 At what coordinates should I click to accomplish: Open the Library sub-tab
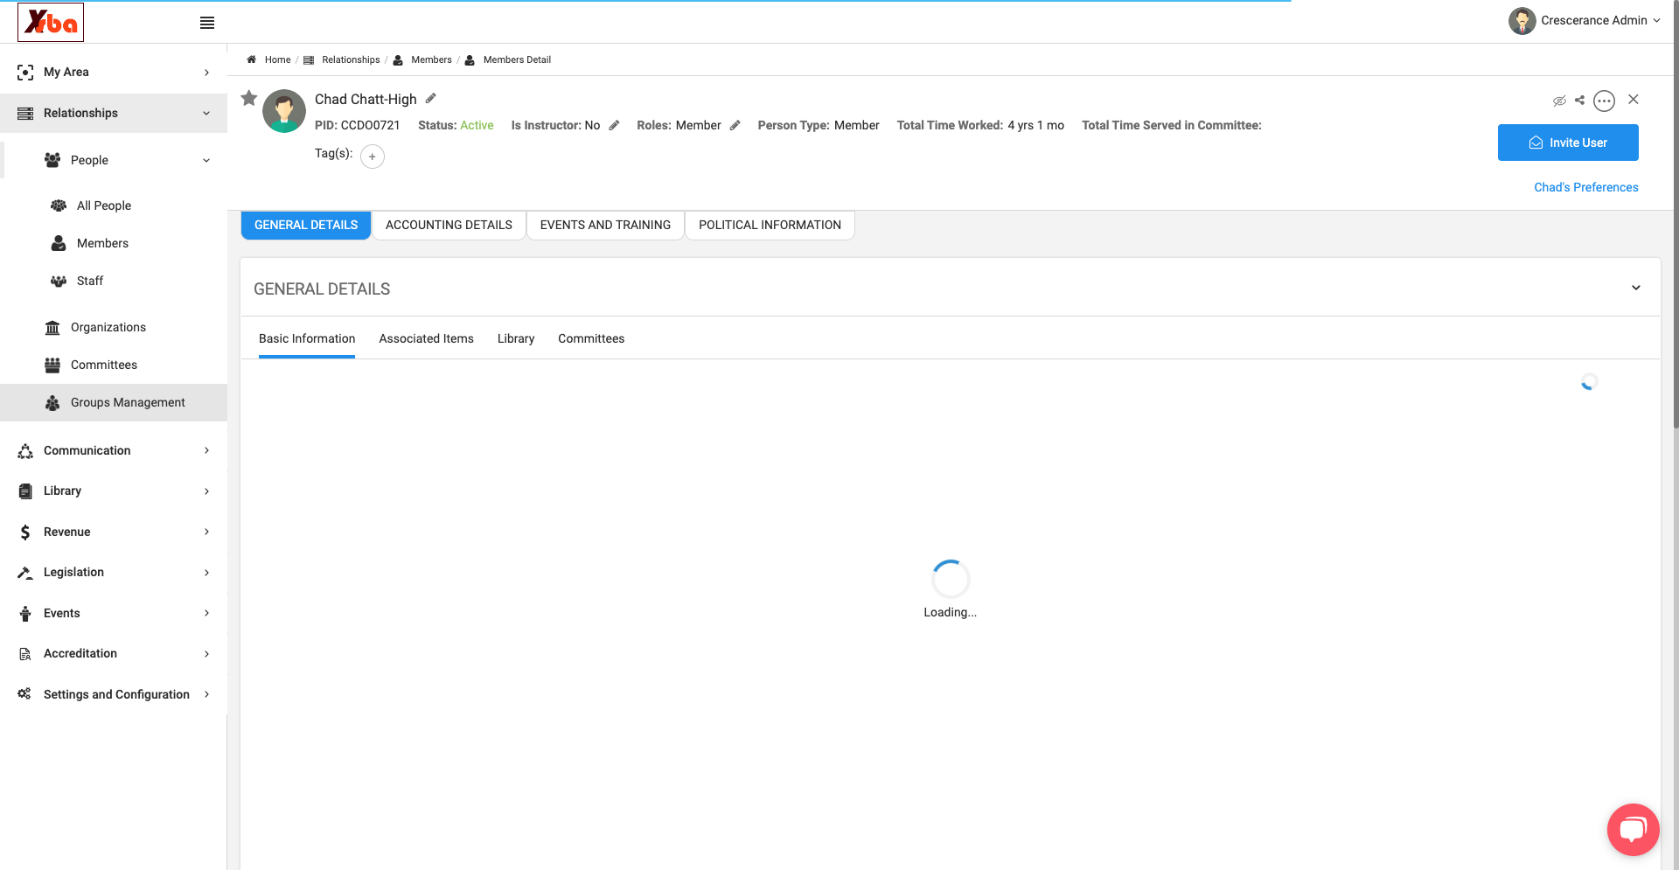(x=516, y=338)
